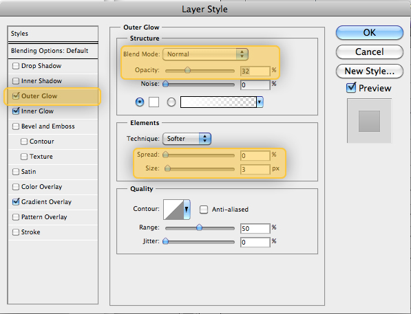411x314 pixels.
Task: Click the OK button
Action: (x=369, y=33)
